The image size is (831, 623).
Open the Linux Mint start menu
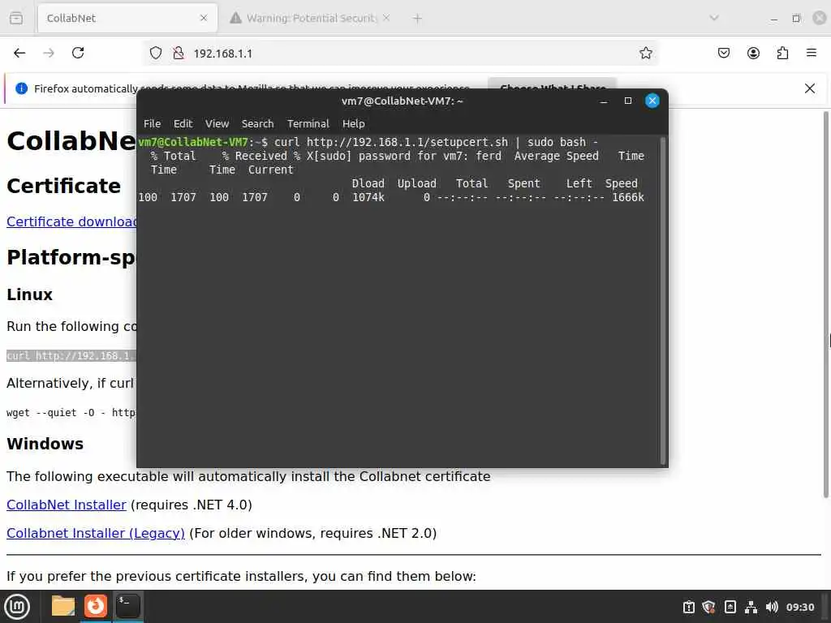pos(17,607)
